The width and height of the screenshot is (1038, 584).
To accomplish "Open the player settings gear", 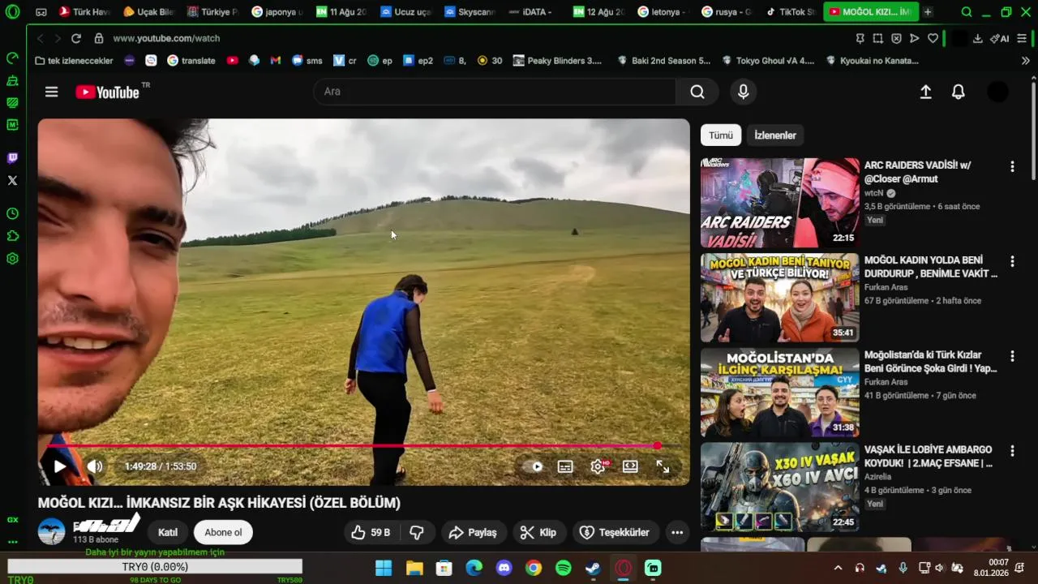I will pyautogui.click(x=598, y=466).
